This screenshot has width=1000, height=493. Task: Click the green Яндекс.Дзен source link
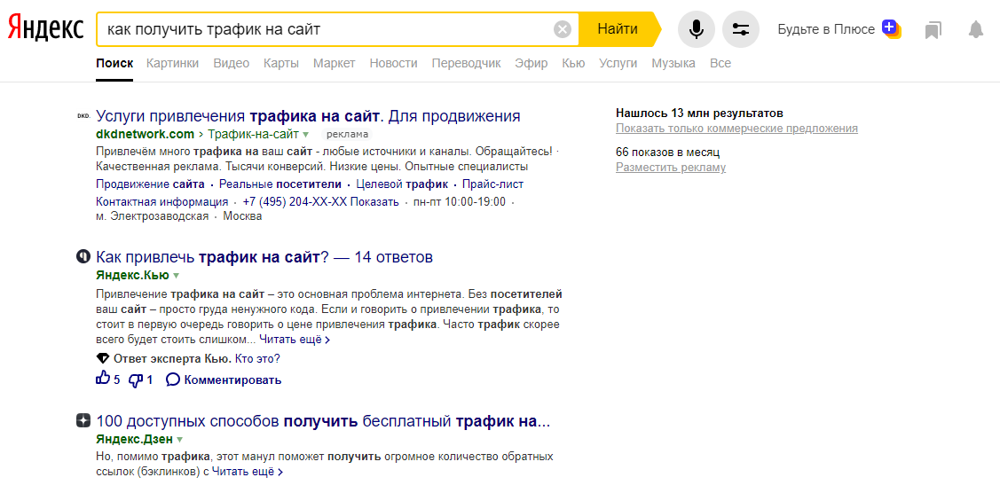[x=135, y=439]
